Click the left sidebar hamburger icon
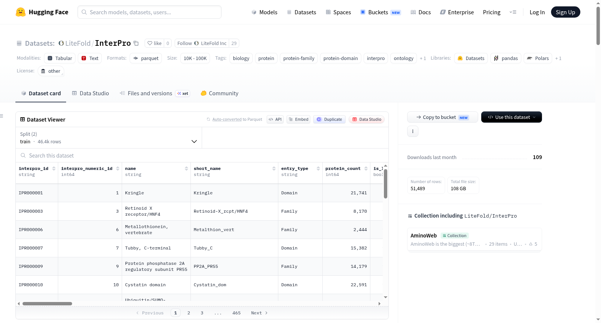601x323 pixels. coord(2,116)
